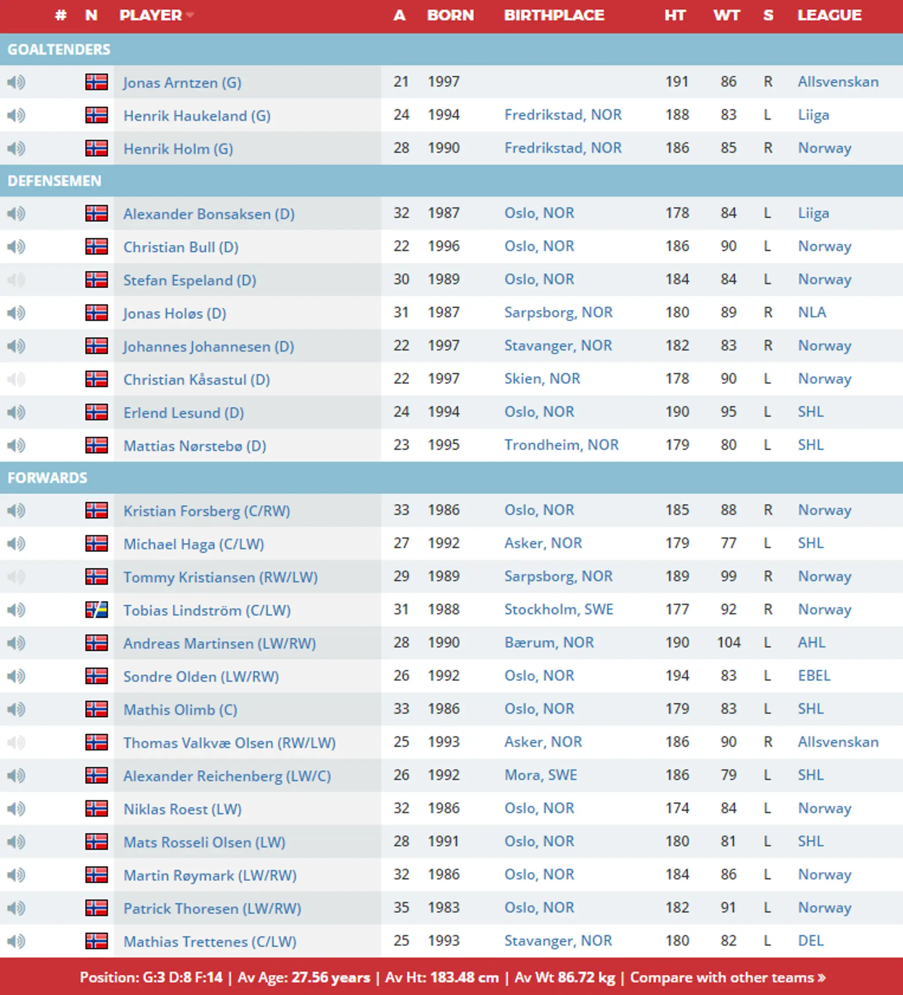The image size is (903, 995).
Task: Sort table by BORN column header
Action: point(450,15)
